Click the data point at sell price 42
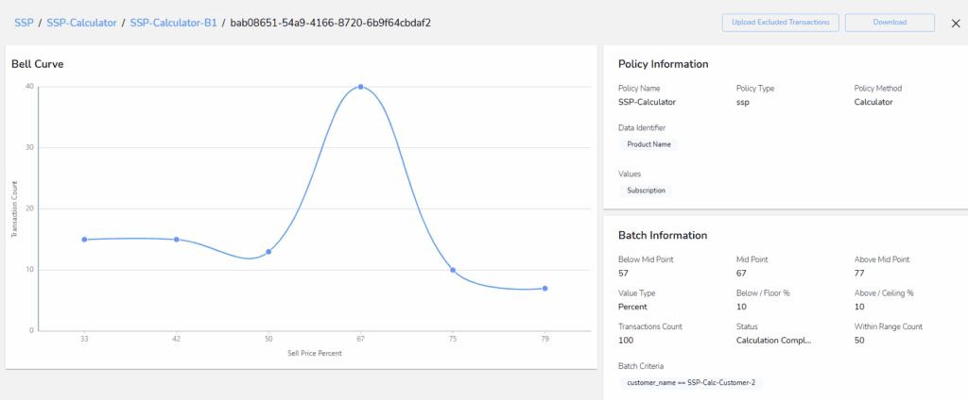Viewport: 968px width, 400px height. (176, 240)
